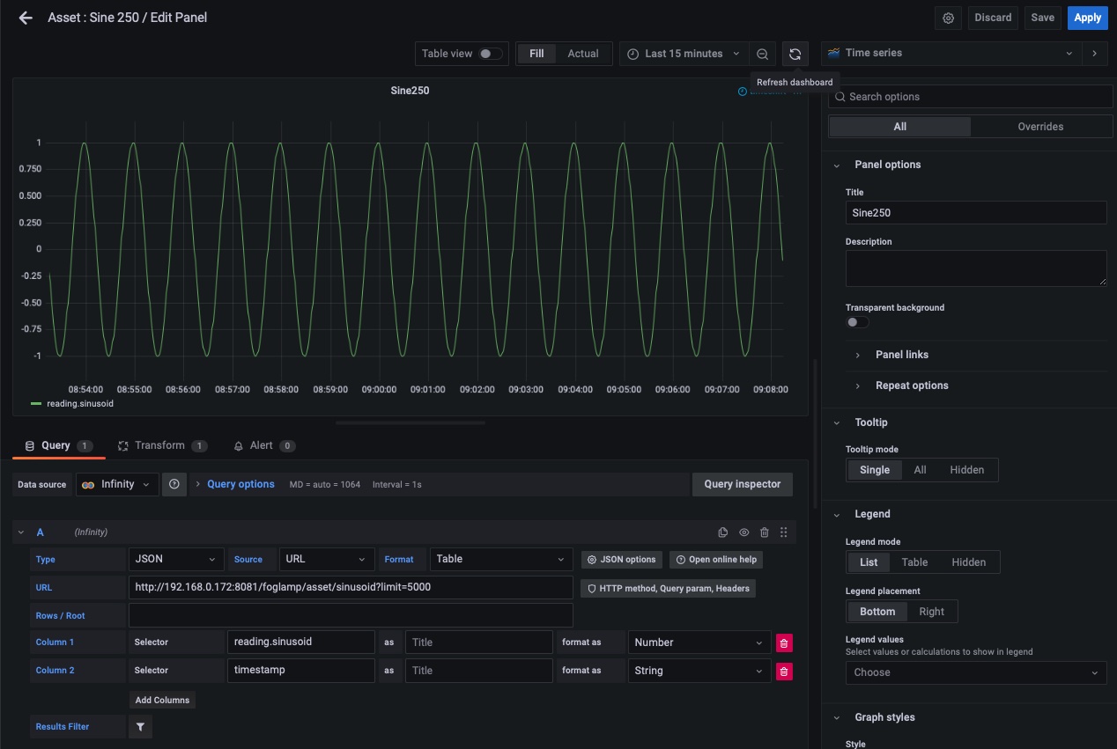Remove Column 1 with the red delete icon
Screen dimensions: 1117x749
pyautogui.click(x=784, y=643)
